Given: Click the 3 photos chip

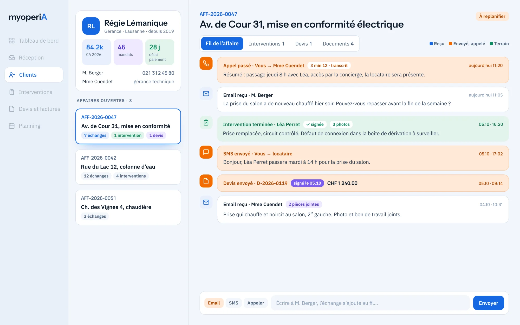Looking at the screenshot, I should tap(341, 124).
